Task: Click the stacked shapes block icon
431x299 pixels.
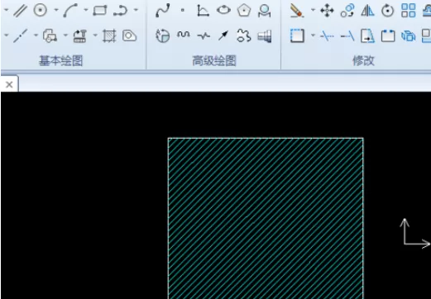Action: (x=50, y=36)
